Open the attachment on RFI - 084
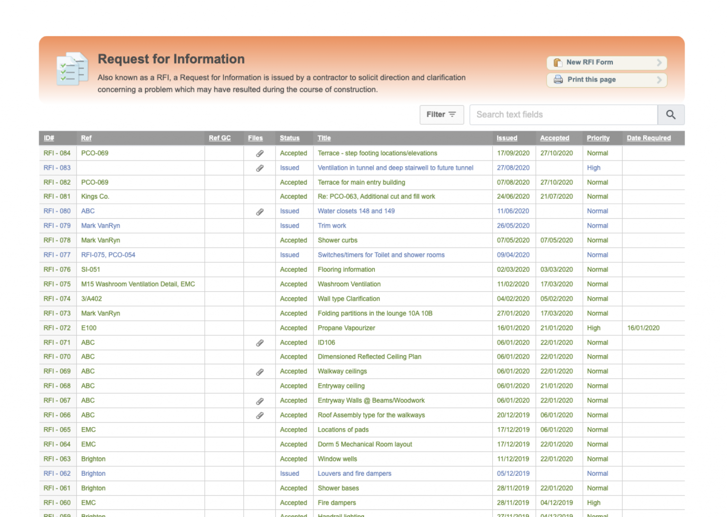Viewport: 727px width, 517px height. 259,153
